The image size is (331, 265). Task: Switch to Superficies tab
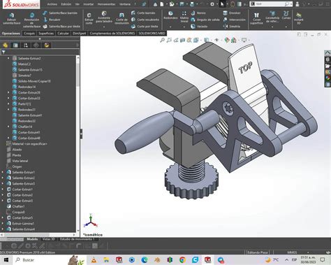click(x=46, y=34)
